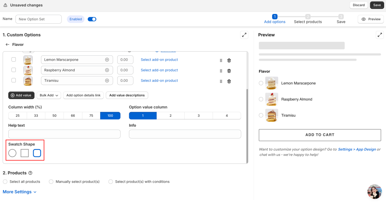This screenshot has height=204, width=386.
Task: Delete the Tiramisu option value
Action: pos(229,81)
